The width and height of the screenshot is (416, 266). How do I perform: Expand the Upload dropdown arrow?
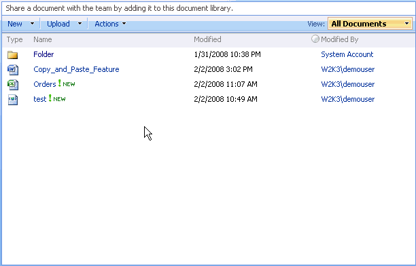(80, 24)
